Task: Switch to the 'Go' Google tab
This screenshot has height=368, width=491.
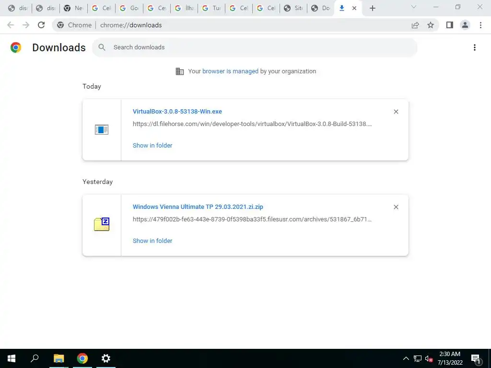Action: [x=129, y=8]
